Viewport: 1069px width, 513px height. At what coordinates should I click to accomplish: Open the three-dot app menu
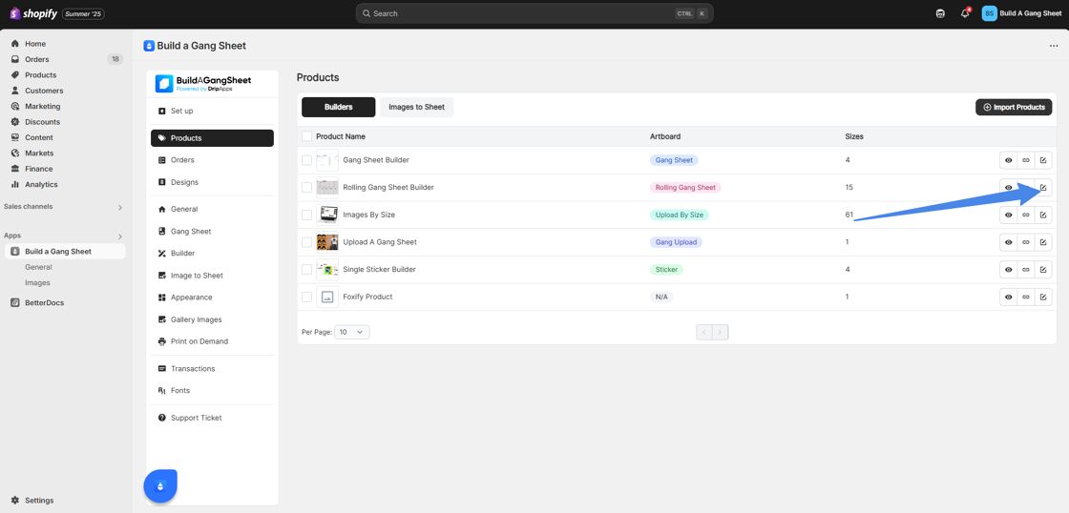pyautogui.click(x=1054, y=46)
